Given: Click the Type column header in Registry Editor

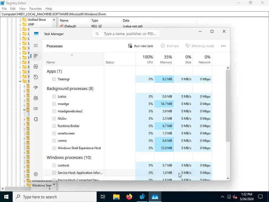Looking at the screenshot, I should (x=106, y=21).
